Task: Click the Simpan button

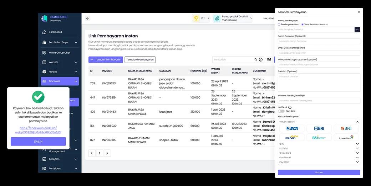Action: click(319, 172)
